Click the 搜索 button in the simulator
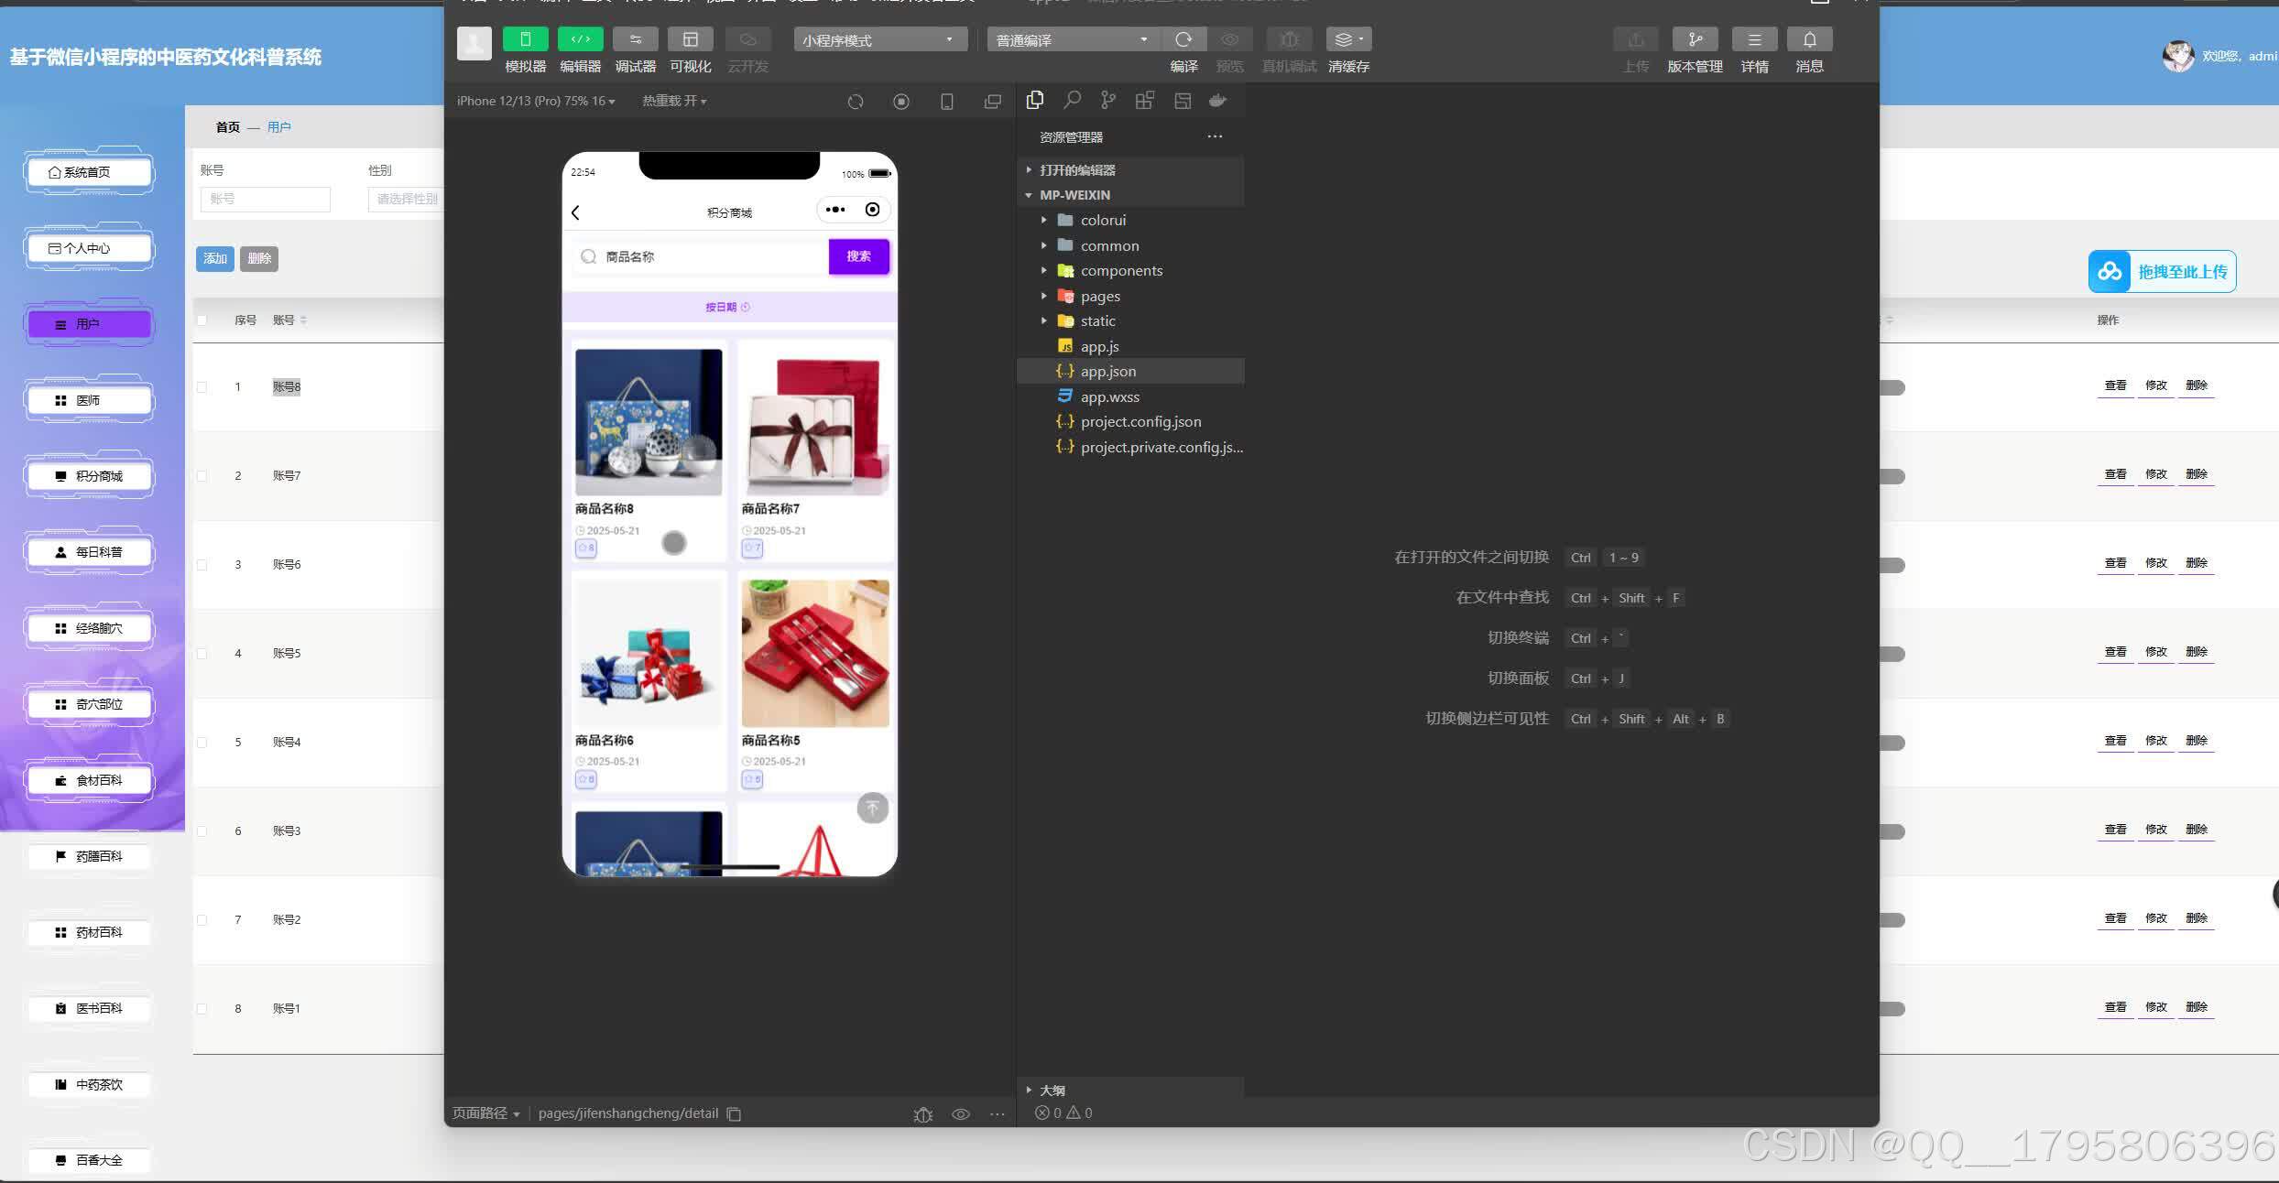 click(x=857, y=256)
